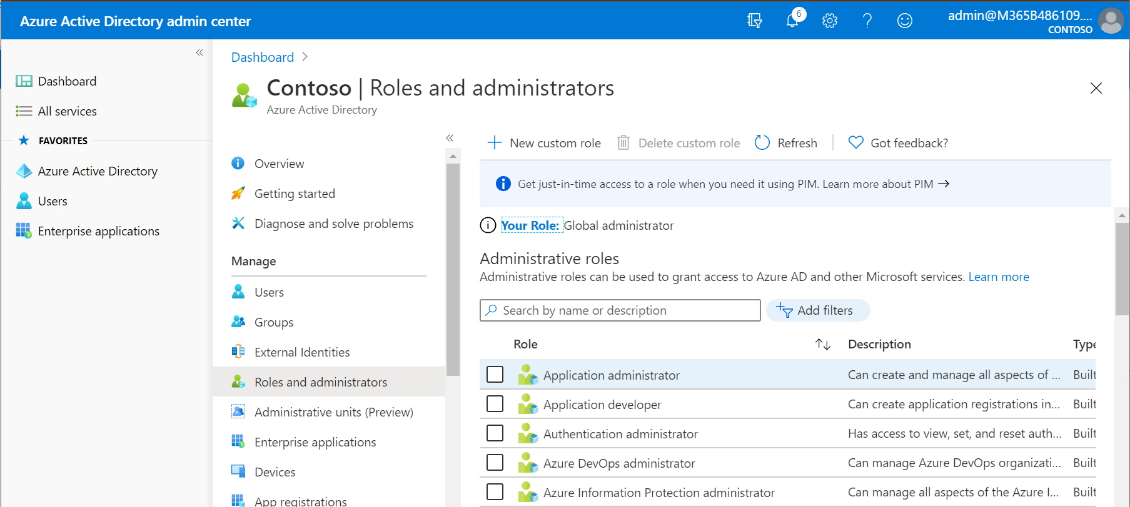This screenshot has width=1130, height=507.
Task: Click the breadcrumb chevron after Dashboard
Action: (305, 57)
